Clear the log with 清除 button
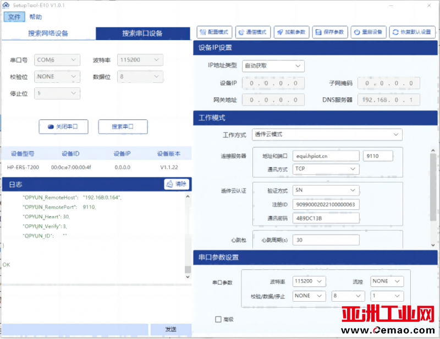The height and width of the screenshot is (339, 440). (177, 184)
